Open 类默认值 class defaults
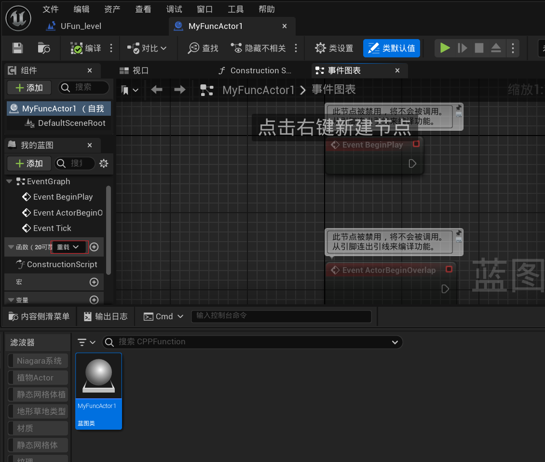Image resolution: width=545 pixels, height=462 pixels. coord(391,48)
